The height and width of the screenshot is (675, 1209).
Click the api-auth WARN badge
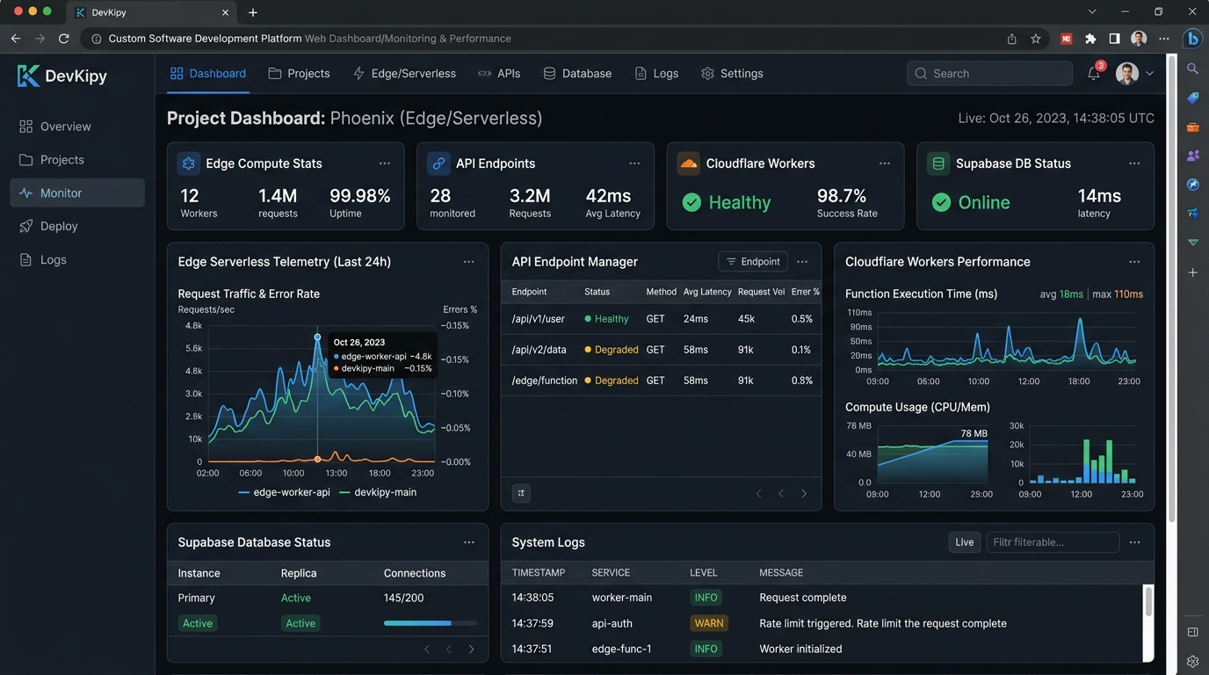coord(709,623)
